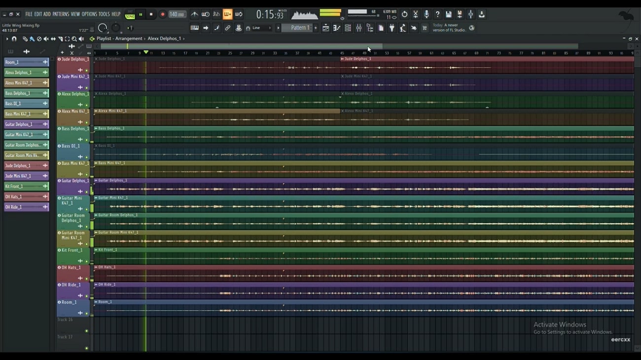Click the Guitar Delphos_1 track header
This screenshot has height=360, width=641.
coord(73,186)
